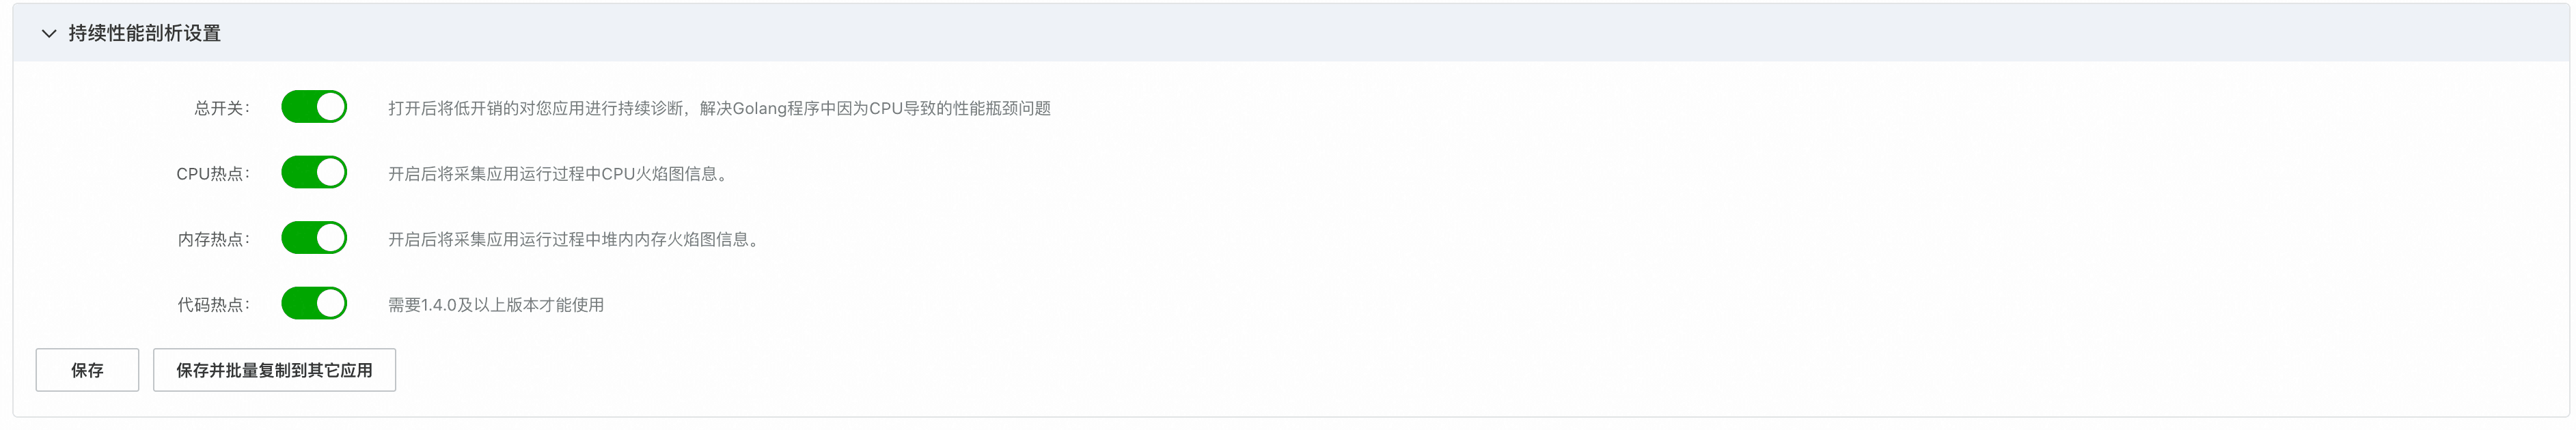Click the 内存热点 field label

coord(213,239)
